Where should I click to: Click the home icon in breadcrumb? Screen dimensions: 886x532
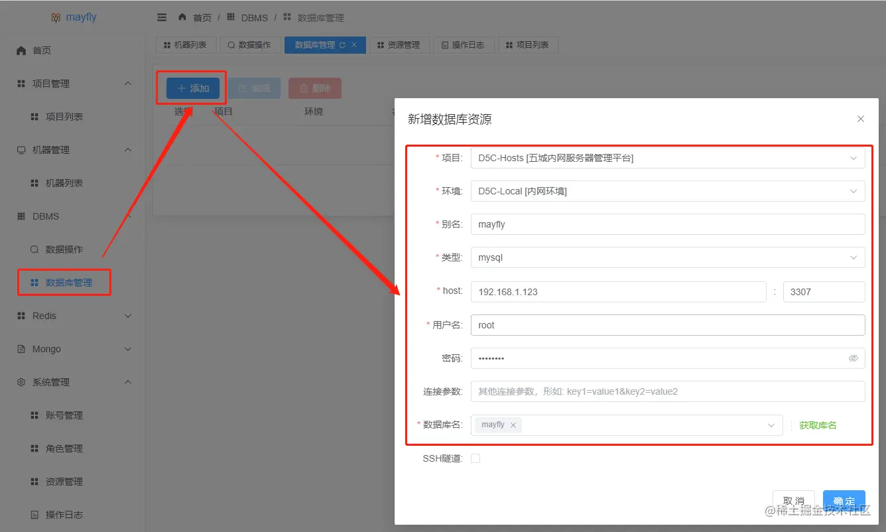[x=182, y=17]
